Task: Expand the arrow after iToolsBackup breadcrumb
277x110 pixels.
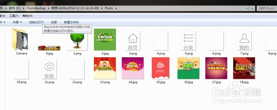Action: (x=48, y=8)
